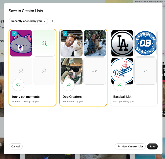Image resolution: width=165 pixels, height=159 pixels.
Task: Click the Cancel button
Action: pyautogui.click(x=16, y=146)
